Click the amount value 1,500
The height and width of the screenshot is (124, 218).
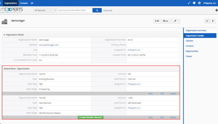tap(130, 98)
